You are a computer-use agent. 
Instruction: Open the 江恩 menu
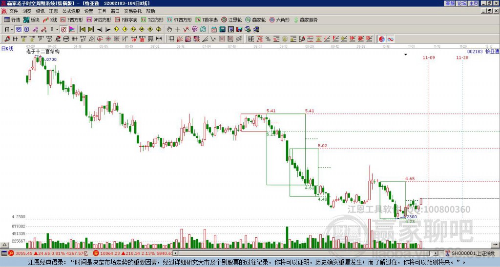53,11
